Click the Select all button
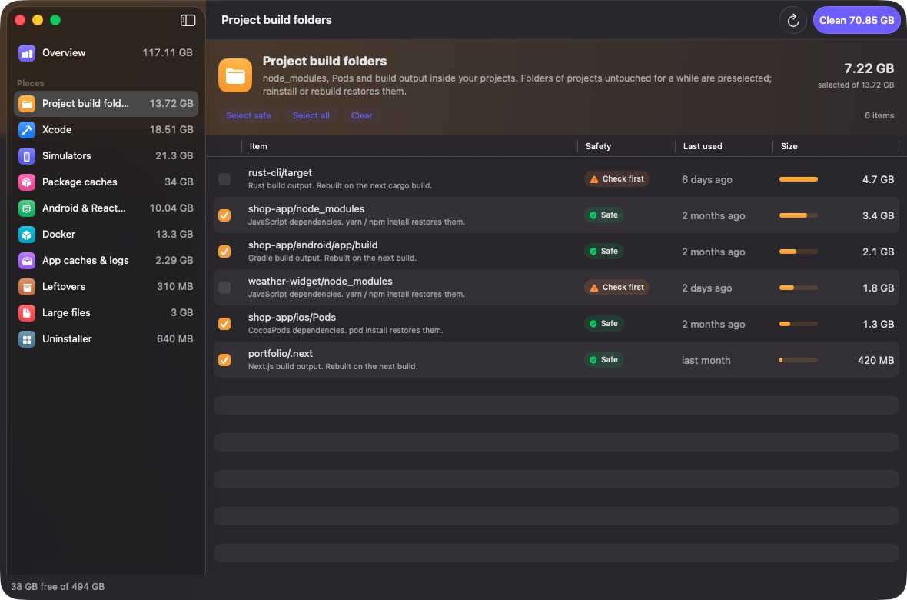Screen dimensions: 907x600 click(x=311, y=115)
